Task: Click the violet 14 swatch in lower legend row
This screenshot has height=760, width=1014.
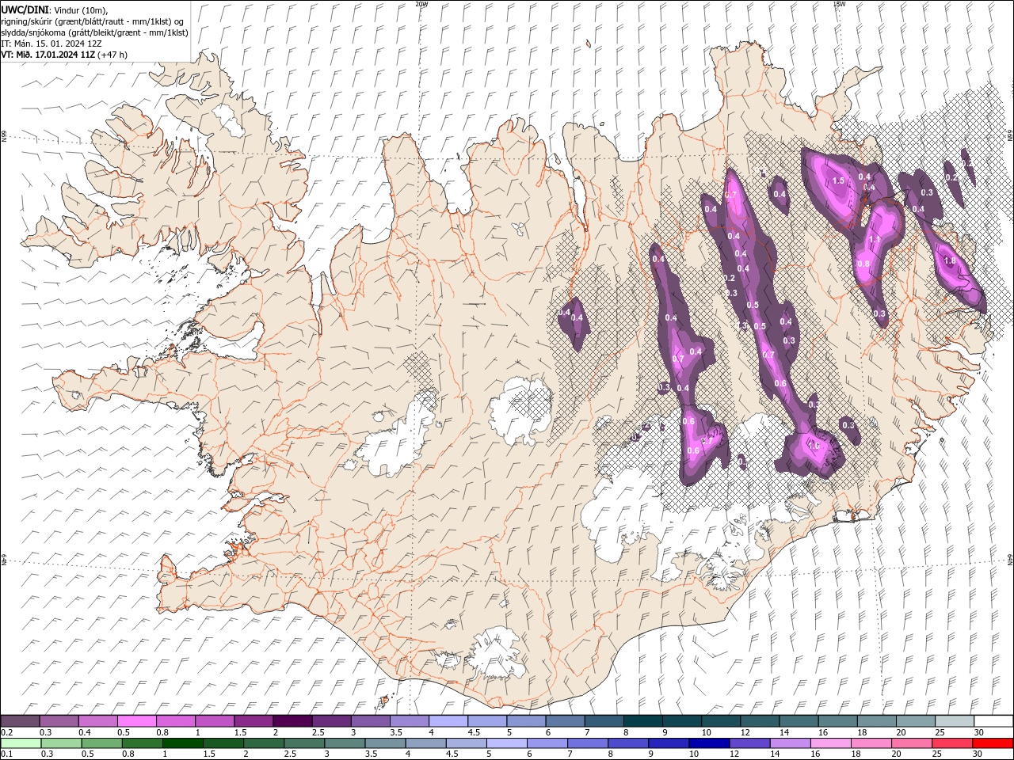Action: coord(790,743)
